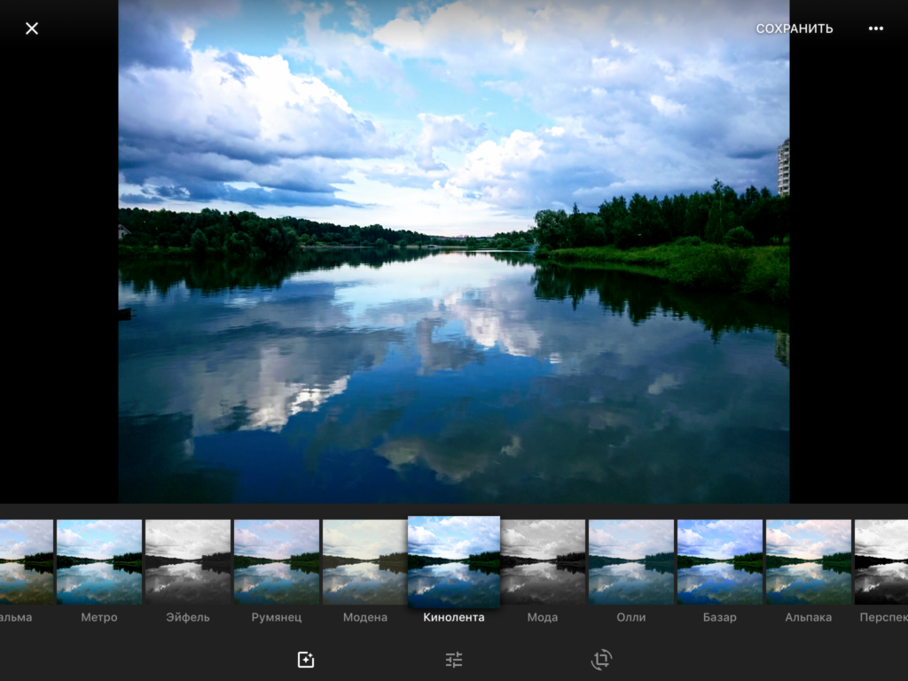Image resolution: width=908 pixels, height=681 pixels.
Task: Open the three-dots more options menu
Action: pyautogui.click(x=875, y=28)
